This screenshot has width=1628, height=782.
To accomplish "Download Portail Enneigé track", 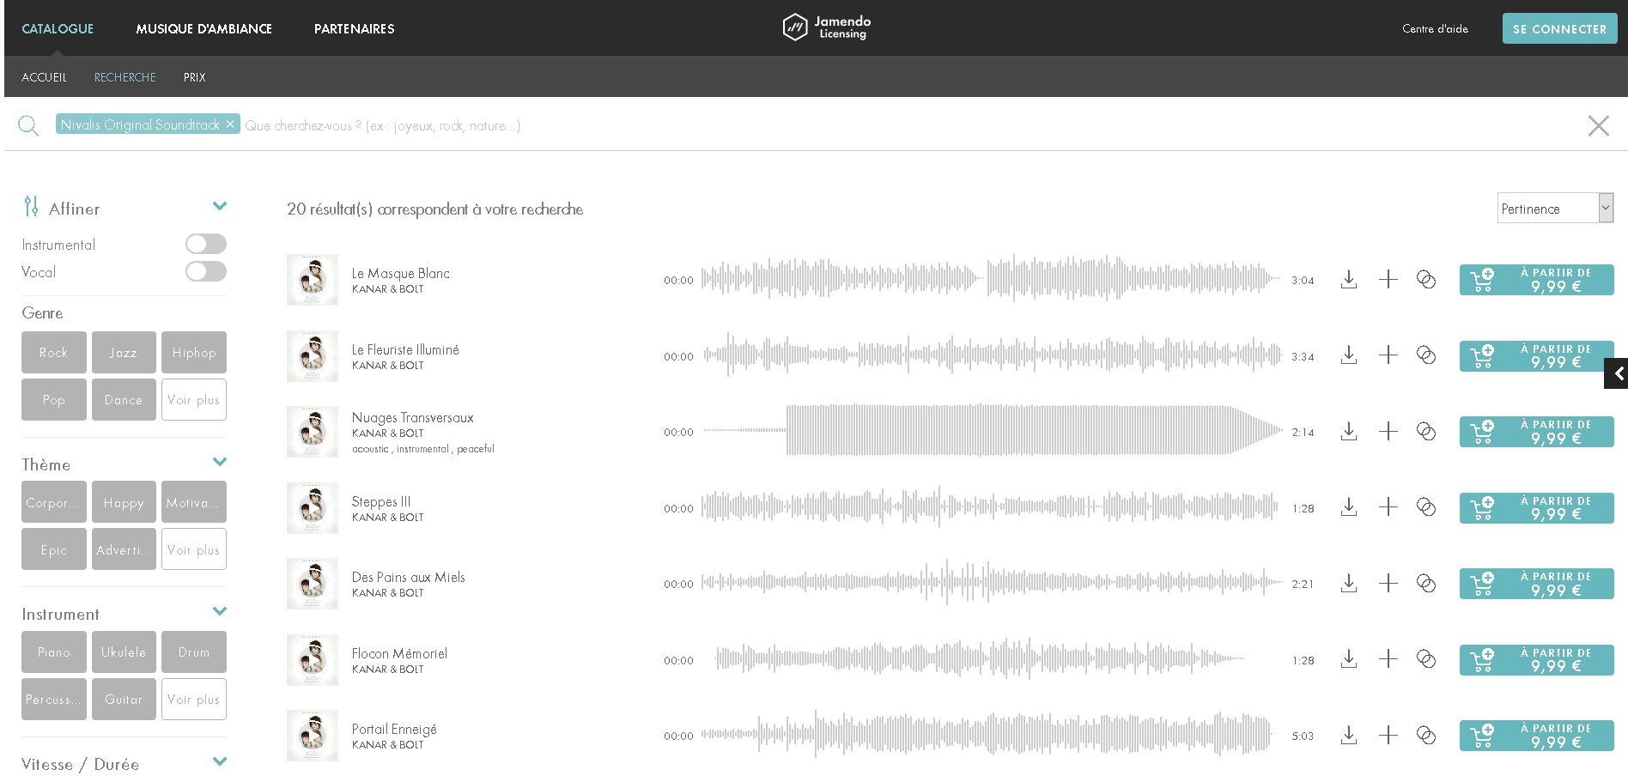I will pyautogui.click(x=1349, y=736).
